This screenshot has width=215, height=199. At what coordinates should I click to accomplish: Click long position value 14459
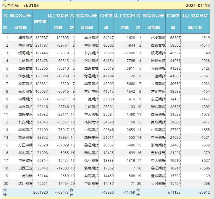[109, 176]
